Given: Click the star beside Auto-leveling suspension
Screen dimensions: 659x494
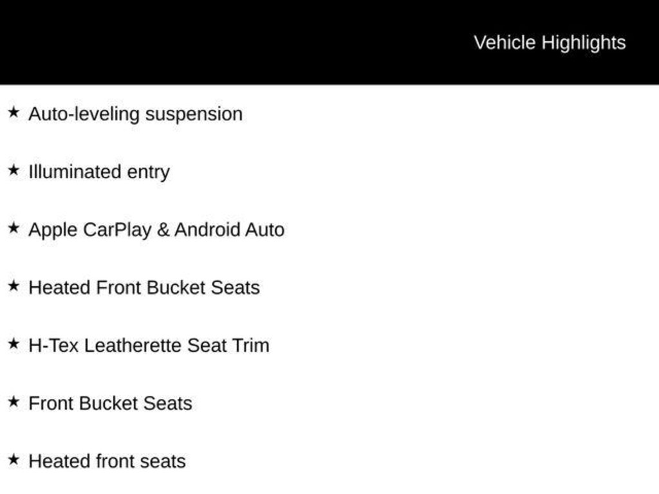Looking at the screenshot, I should 14,113.
